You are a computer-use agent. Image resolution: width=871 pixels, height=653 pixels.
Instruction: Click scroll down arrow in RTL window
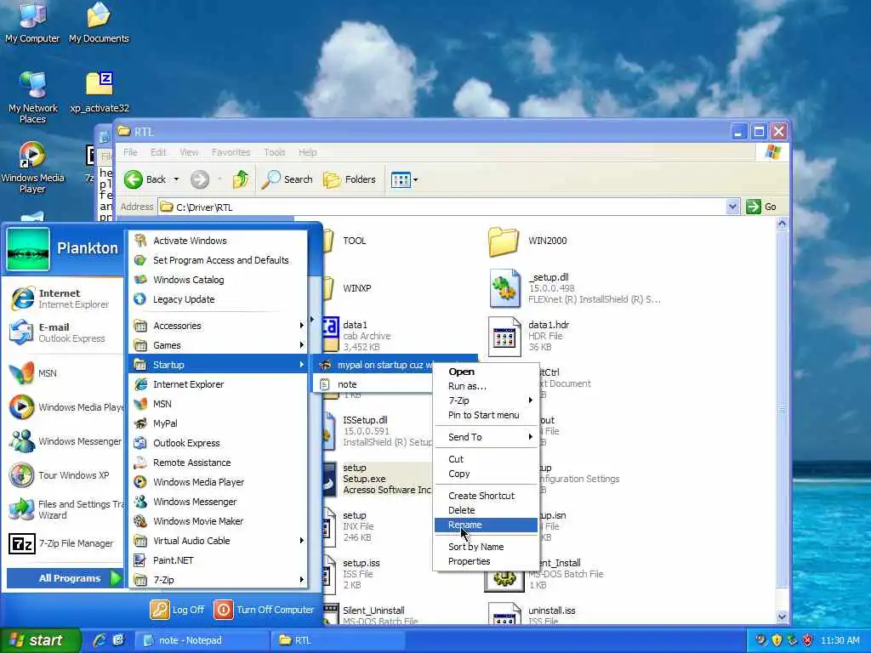(782, 617)
